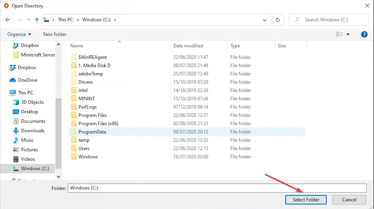Click the sidebar scrollbar down arrow

(59, 177)
